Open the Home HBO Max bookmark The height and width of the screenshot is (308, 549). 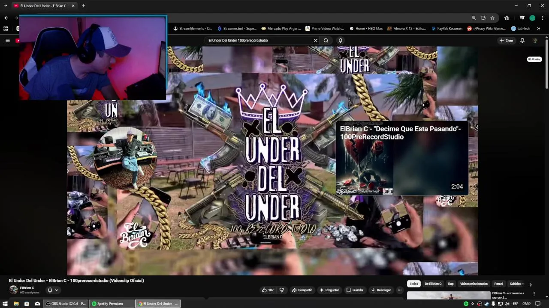(x=366, y=29)
